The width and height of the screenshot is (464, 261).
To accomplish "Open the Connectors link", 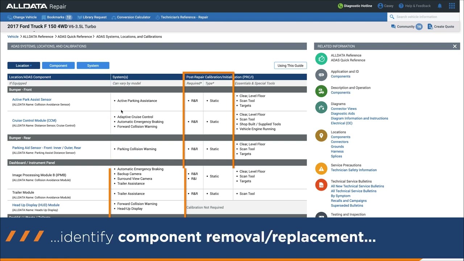I will (x=340, y=142).
